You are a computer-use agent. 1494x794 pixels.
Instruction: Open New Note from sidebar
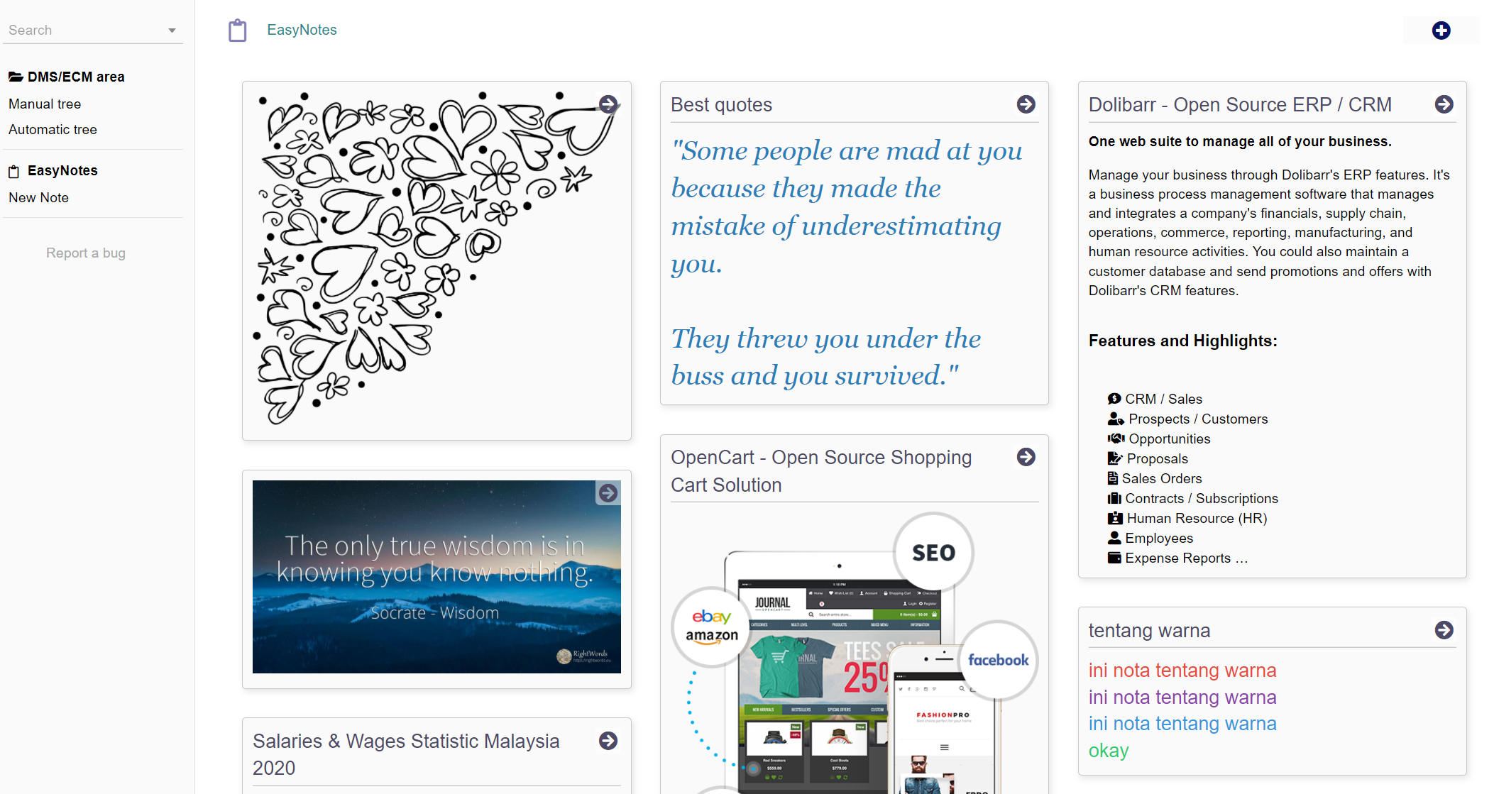point(38,197)
